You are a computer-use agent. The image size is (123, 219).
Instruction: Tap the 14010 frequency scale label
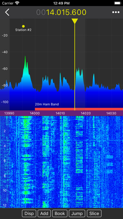click(60, 113)
